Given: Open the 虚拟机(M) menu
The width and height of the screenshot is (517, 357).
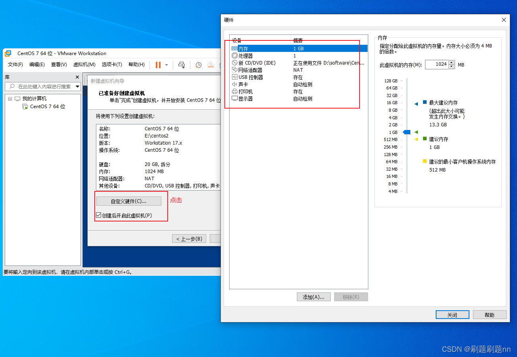Looking at the screenshot, I should click(84, 65).
